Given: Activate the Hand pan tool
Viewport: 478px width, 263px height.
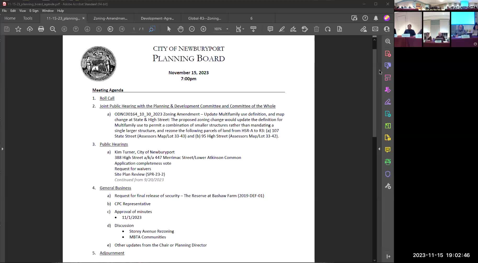Looking at the screenshot, I should coord(180,29).
